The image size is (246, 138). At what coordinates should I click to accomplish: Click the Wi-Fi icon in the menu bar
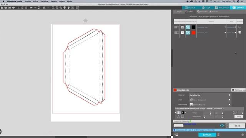tap(207, 2)
